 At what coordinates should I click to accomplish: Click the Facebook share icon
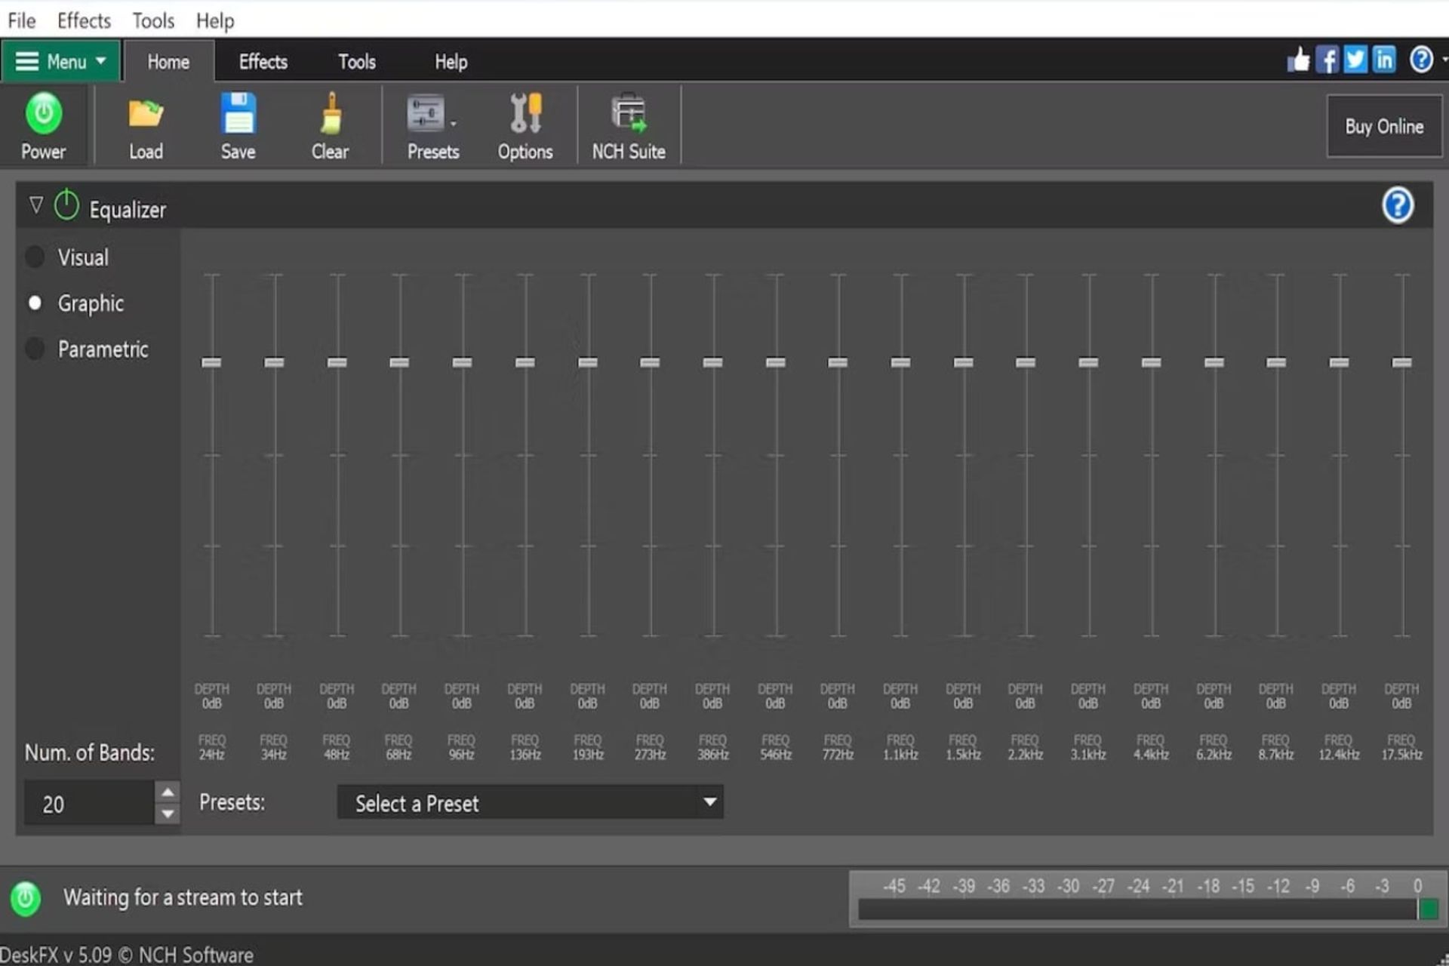1327,60
